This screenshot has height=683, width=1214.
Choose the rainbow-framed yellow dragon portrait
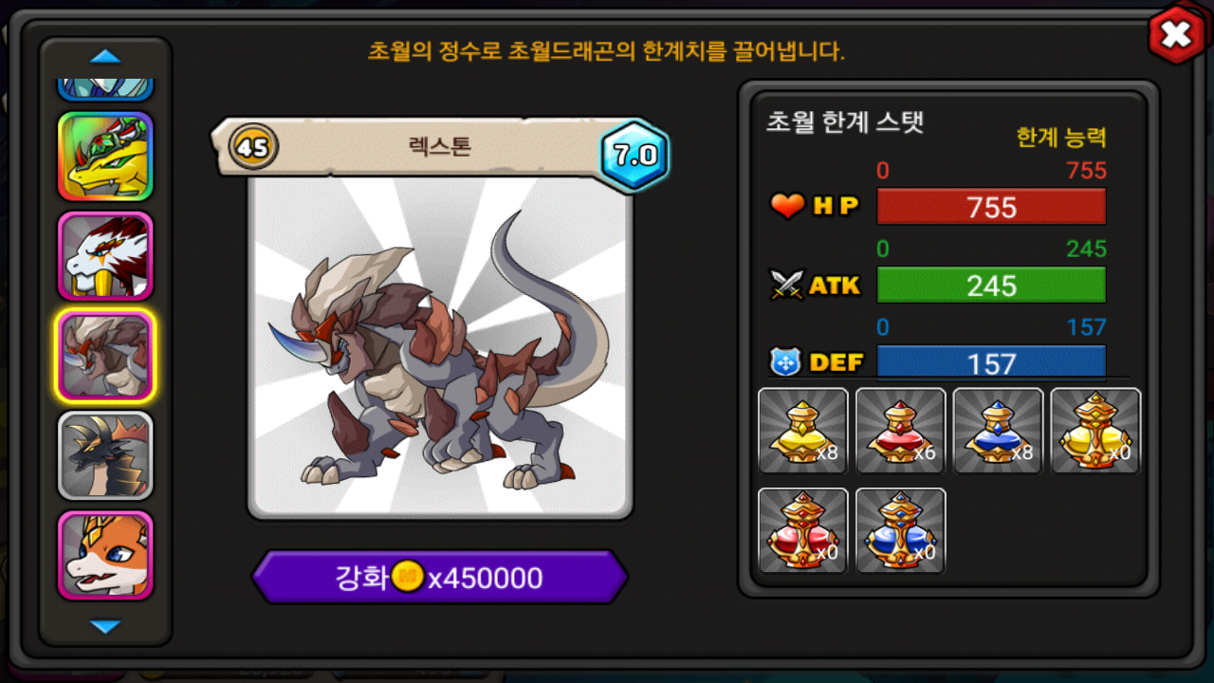coord(105,156)
